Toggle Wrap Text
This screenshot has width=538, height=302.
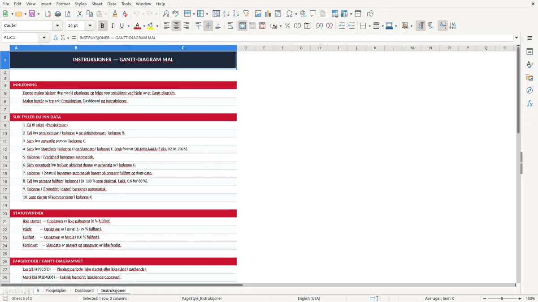pyautogui.click(x=230, y=26)
